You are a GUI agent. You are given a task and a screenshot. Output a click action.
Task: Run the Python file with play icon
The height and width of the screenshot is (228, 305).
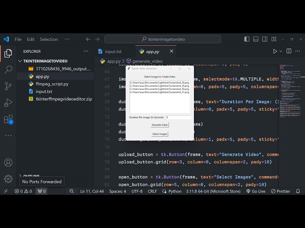(275, 51)
